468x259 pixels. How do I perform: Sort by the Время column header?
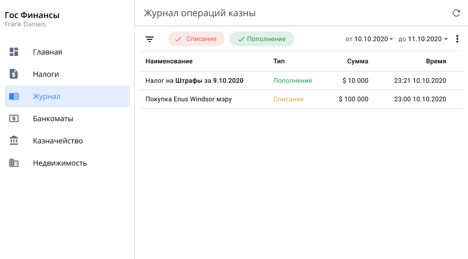coord(436,61)
